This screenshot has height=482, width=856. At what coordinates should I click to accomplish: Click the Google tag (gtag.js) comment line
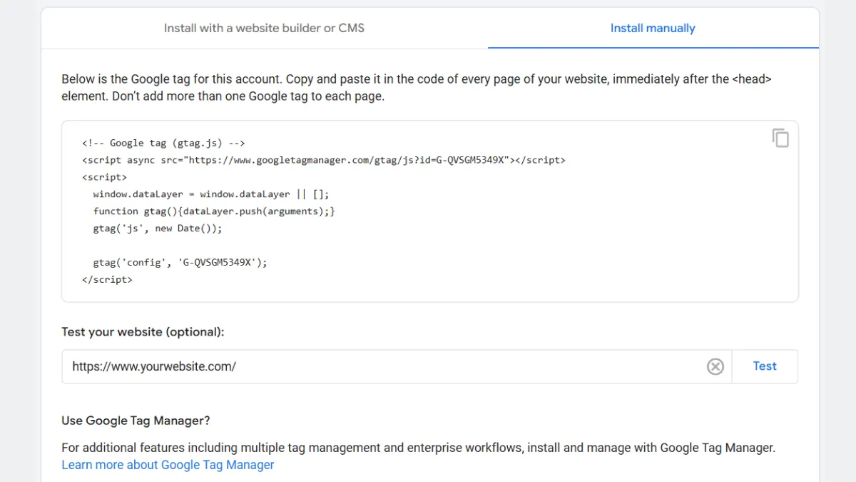pos(163,143)
